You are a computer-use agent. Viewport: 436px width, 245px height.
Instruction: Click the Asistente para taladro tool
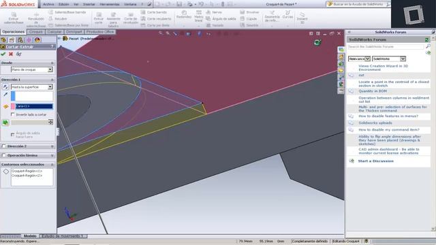point(113,20)
